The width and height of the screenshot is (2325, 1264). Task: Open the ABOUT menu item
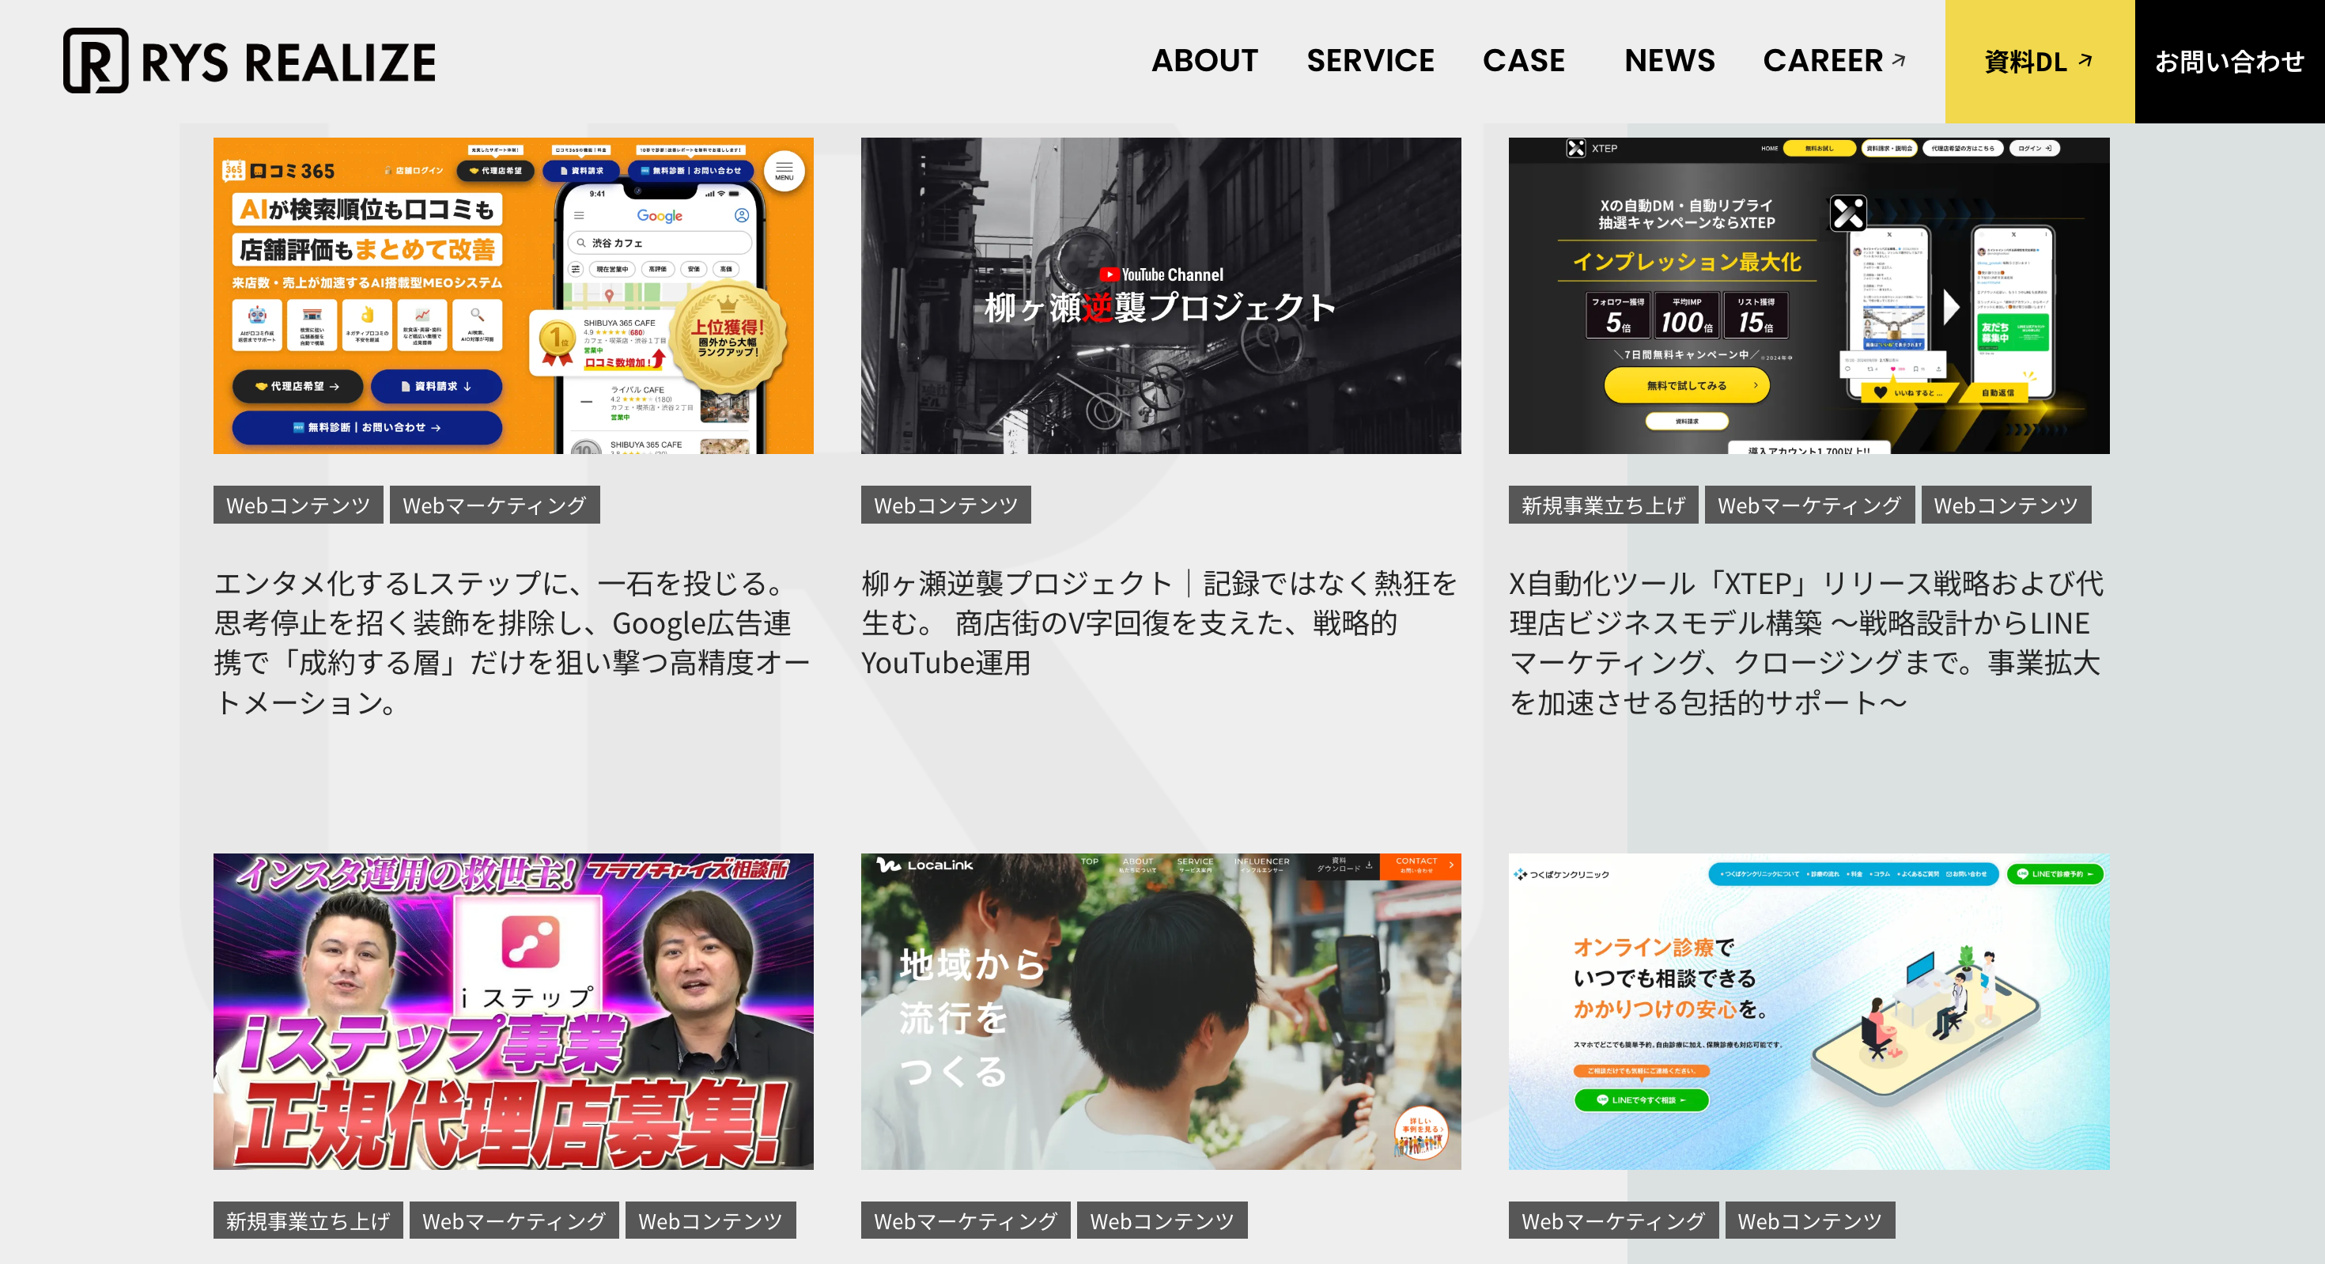1204,60
